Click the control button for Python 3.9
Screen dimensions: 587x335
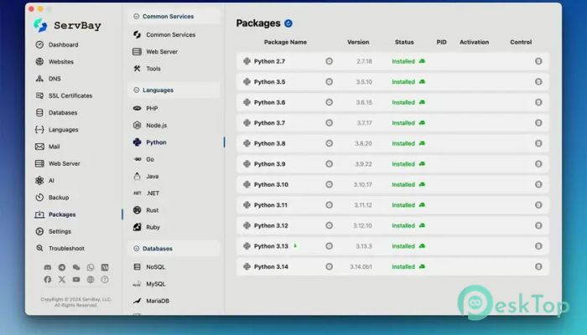click(x=538, y=164)
